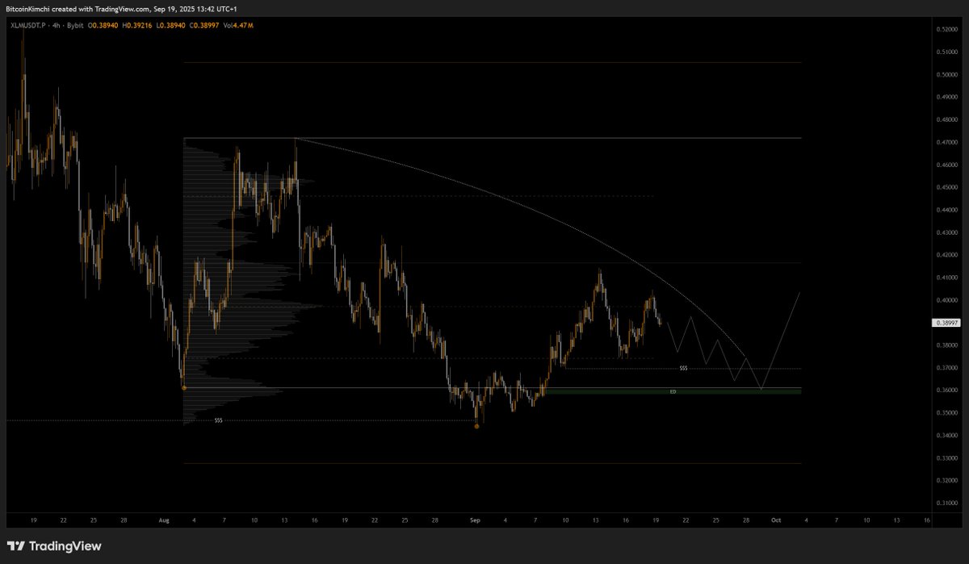This screenshot has height=564, width=969.
Task: Click the Vol 4.47M indicator value
Action: 237,26
